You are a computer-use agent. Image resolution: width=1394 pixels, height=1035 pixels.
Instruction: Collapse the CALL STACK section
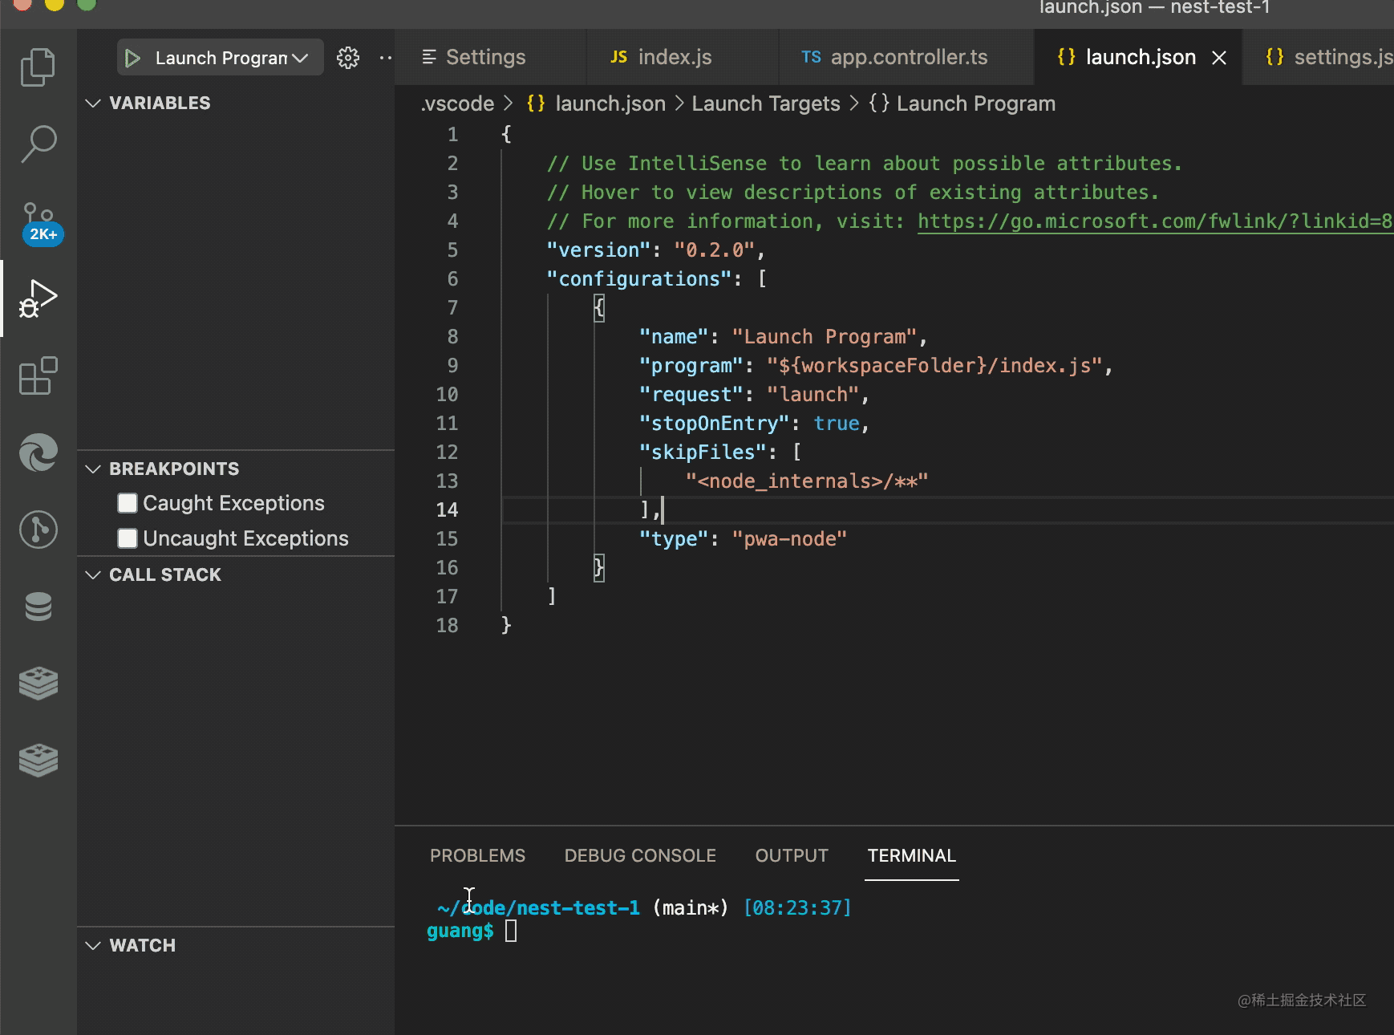[x=93, y=575]
